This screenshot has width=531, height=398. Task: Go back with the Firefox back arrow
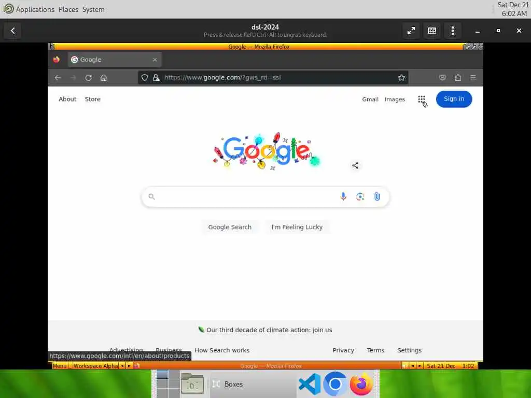[x=58, y=78]
